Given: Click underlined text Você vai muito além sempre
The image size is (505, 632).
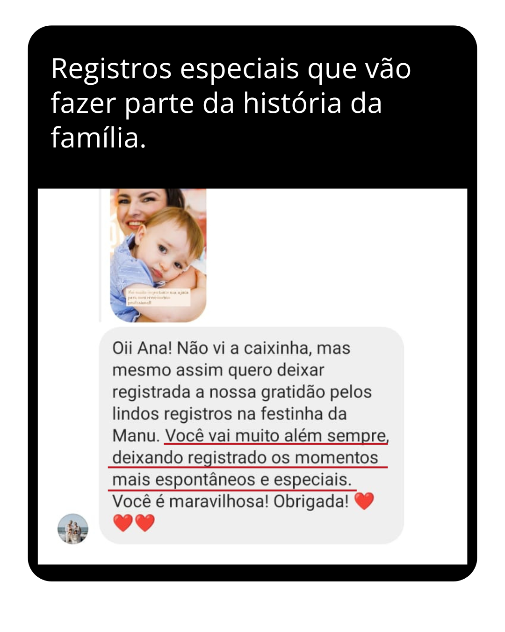Looking at the screenshot, I should tap(276, 436).
